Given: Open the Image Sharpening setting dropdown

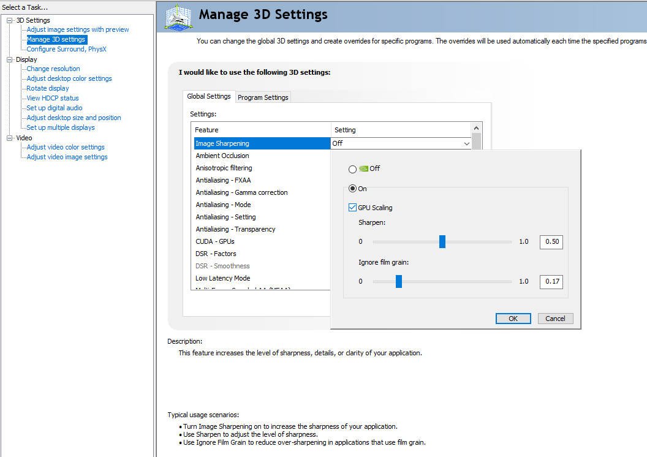Looking at the screenshot, I should point(467,143).
